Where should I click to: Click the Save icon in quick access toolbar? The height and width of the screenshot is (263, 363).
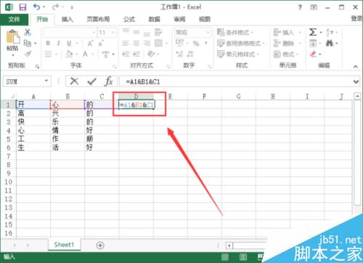click(x=23, y=7)
